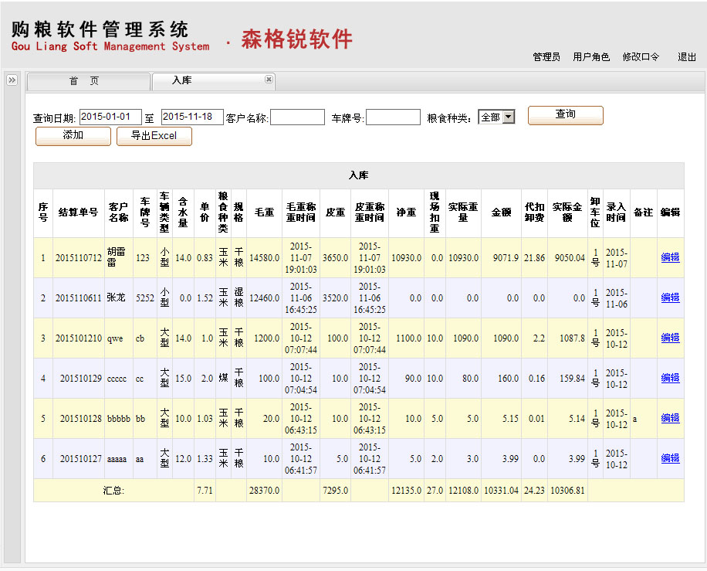Edit the row for customer aaaaa
Screen dimensions: 707x571
tap(670, 459)
